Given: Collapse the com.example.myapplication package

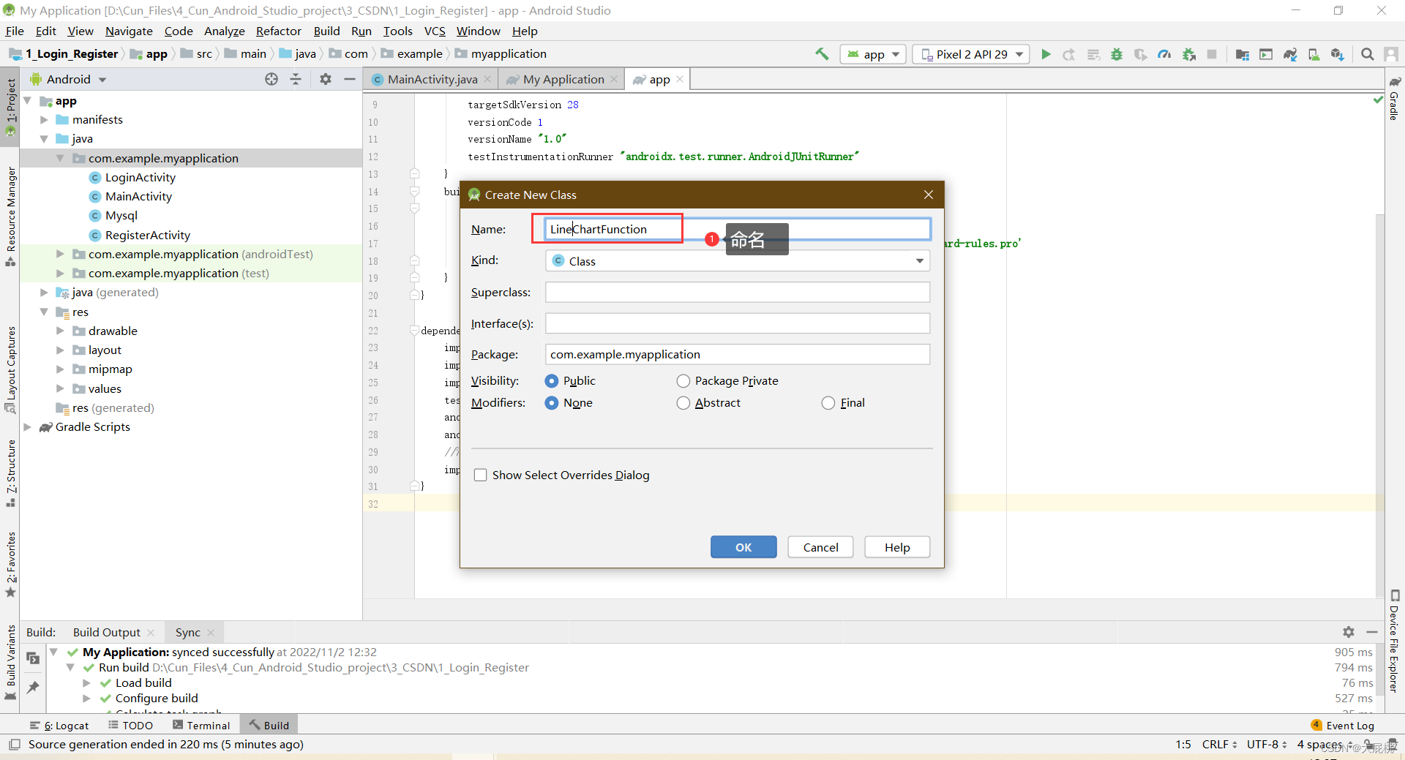Looking at the screenshot, I should click(x=61, y=157).
